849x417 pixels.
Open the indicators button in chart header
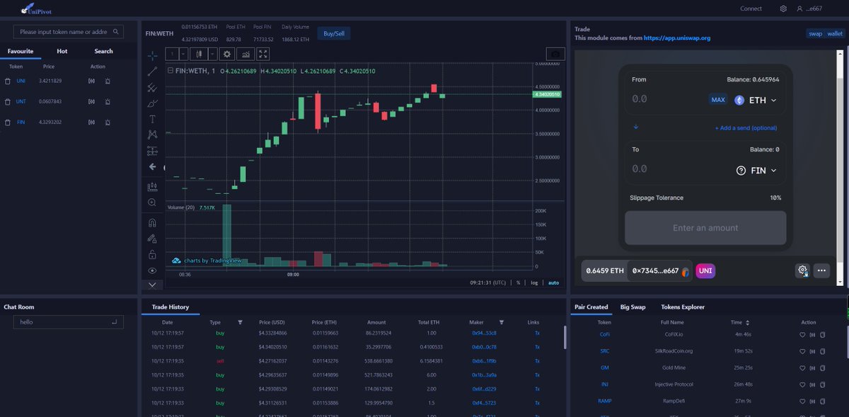[246, 54]
